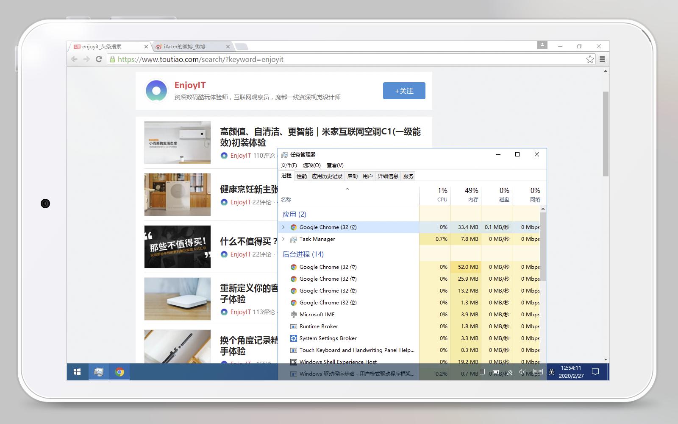Screen dimensions: 678x424
Task: Open the Action Center notification icon
Action: coord(595,372)
